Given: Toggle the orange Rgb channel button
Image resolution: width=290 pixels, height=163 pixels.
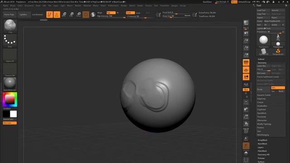Looking at the screenshot, I should (111, 13).
